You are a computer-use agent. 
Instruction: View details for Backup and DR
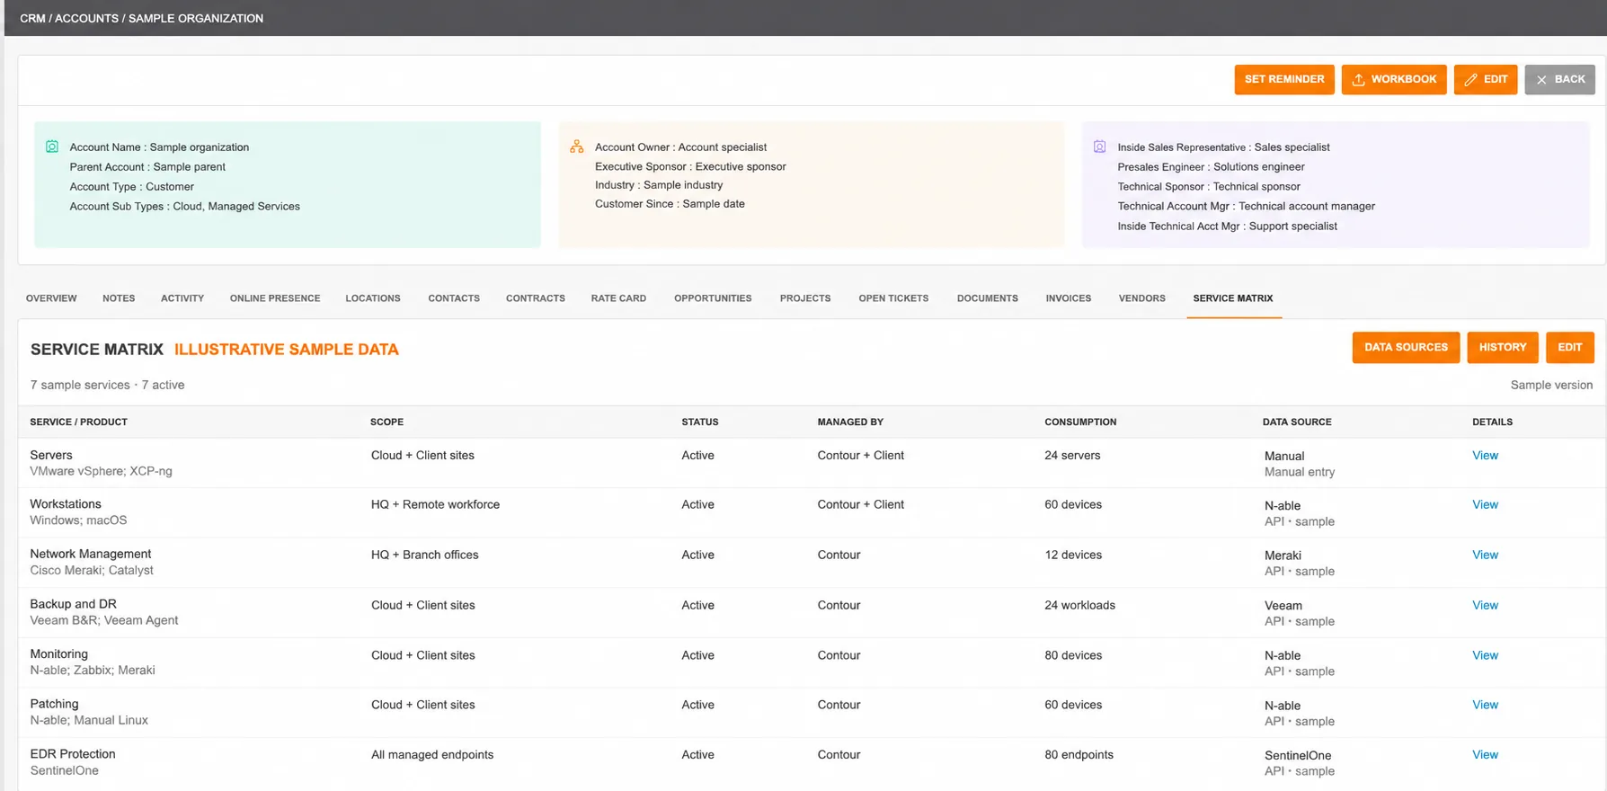click(1485, 606)
